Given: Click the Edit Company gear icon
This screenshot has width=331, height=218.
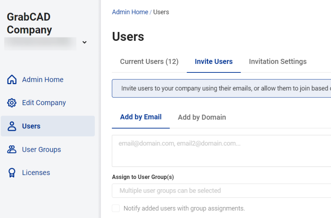Looking at the screenshot, I should (x=12, y=103).
